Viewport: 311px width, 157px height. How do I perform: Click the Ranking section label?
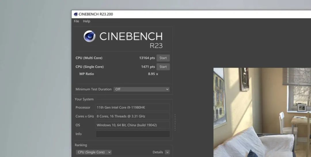point(81,145)
